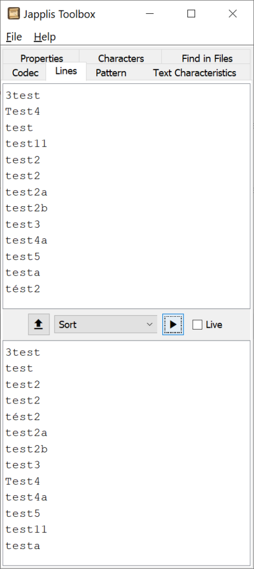Screen dimensions: 254x569
Task: Open the Help menu
Action: click(x=45, y=37)
